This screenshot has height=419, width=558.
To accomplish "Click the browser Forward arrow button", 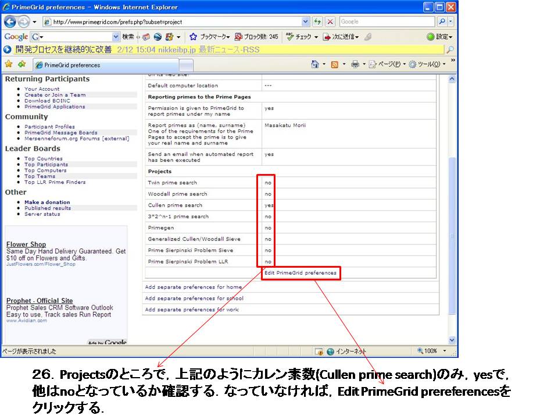I will pos(24,22).
